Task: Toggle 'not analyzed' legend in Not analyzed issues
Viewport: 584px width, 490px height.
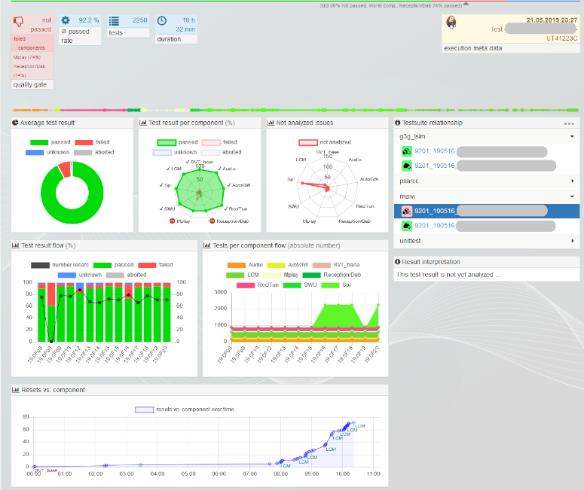Action: click(x=309, y=142)
